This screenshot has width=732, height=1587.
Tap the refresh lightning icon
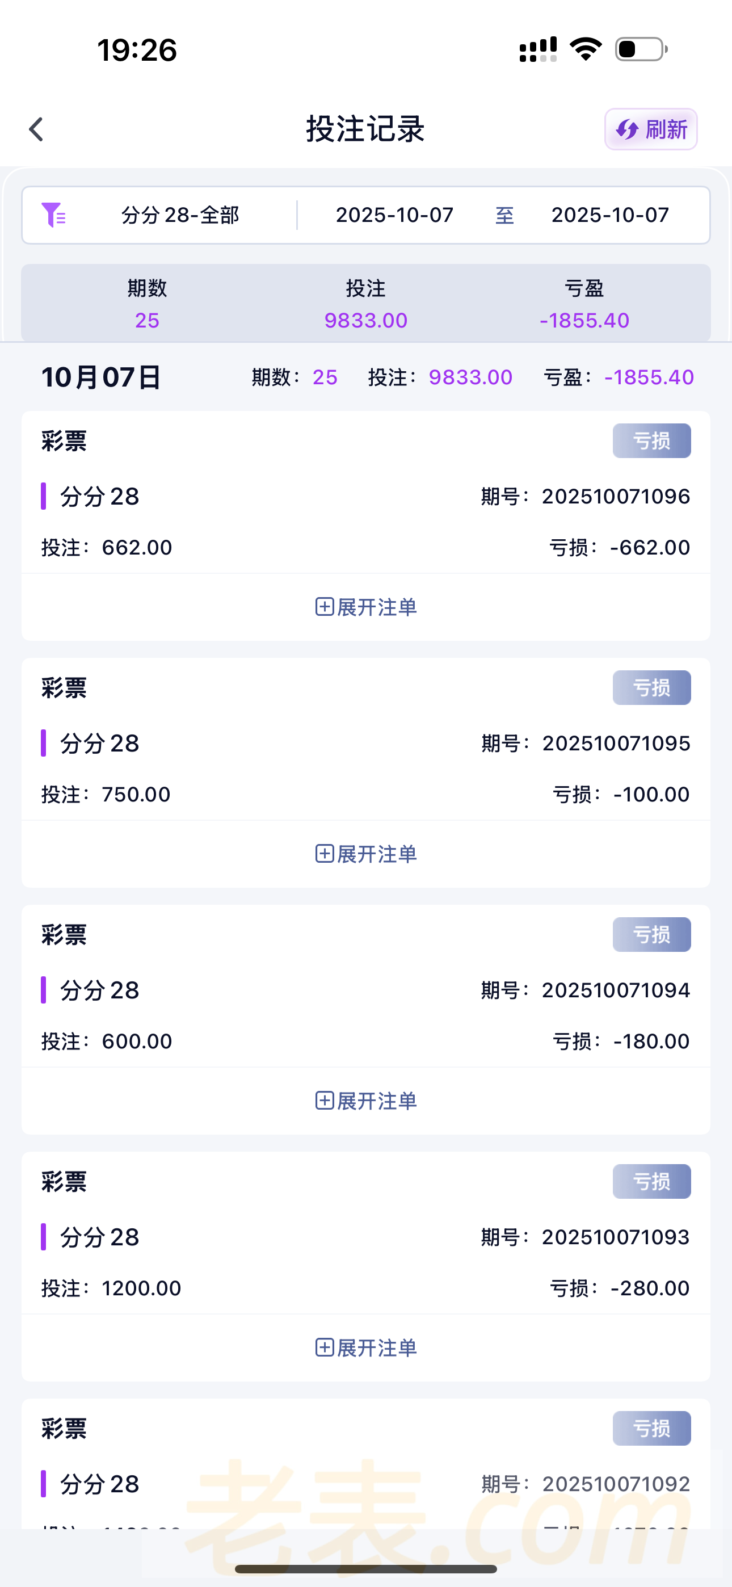628,129
